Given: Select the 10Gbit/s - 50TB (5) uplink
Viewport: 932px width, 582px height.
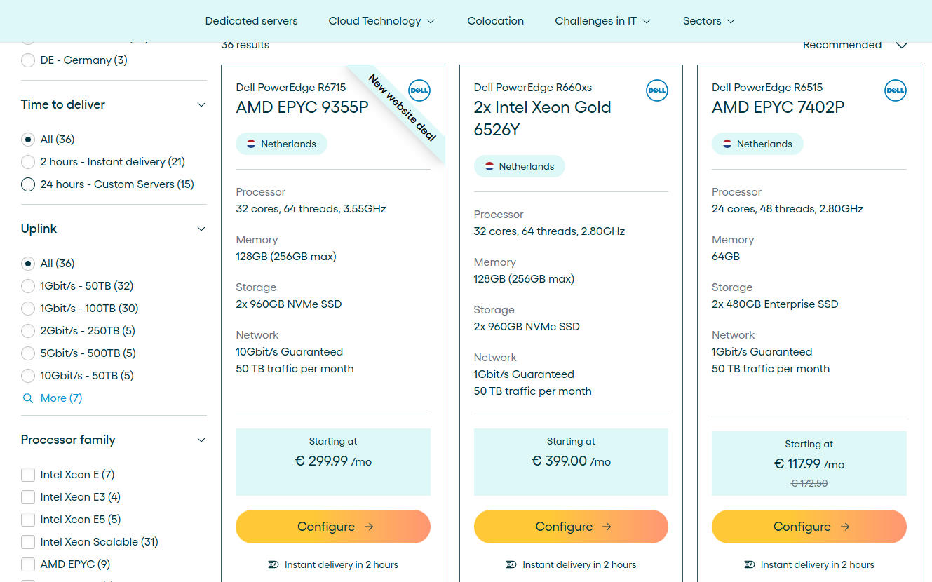Looking at the screenshot, I should pyautogui.click(x=28, y=376).
